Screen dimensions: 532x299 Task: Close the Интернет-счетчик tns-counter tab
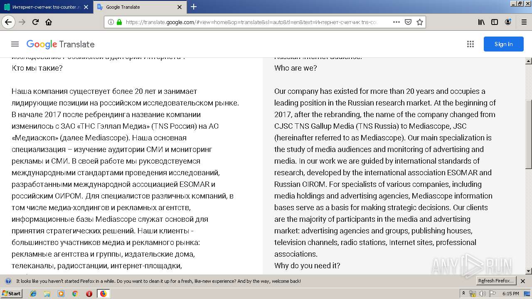tap(86, 7)
